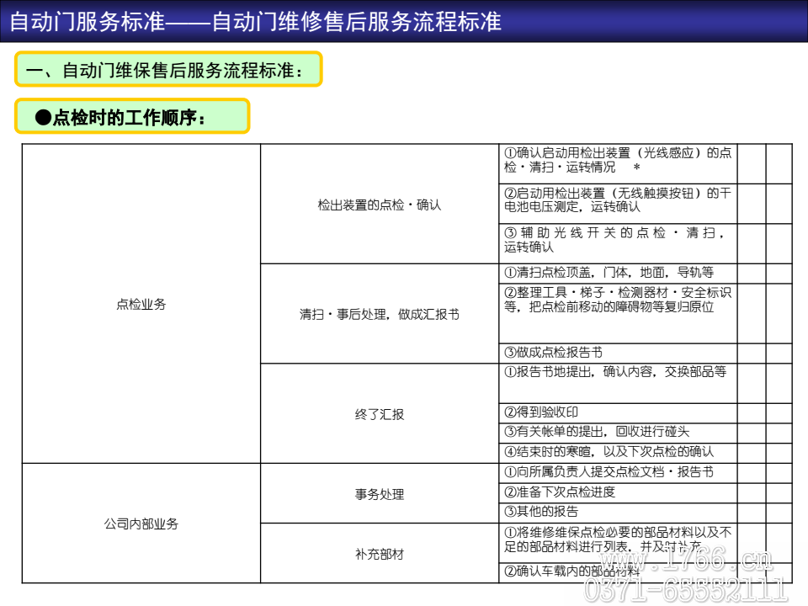This screenshot has height=606, width=808.
Task: Check the first empty box beside ③做成点检报告书
Action: (x=751, y=353)
